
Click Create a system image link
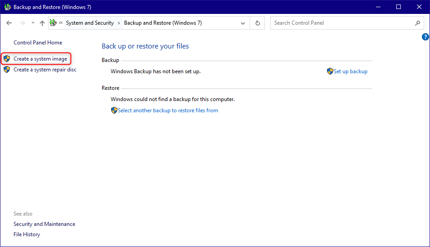click(40, 59)
